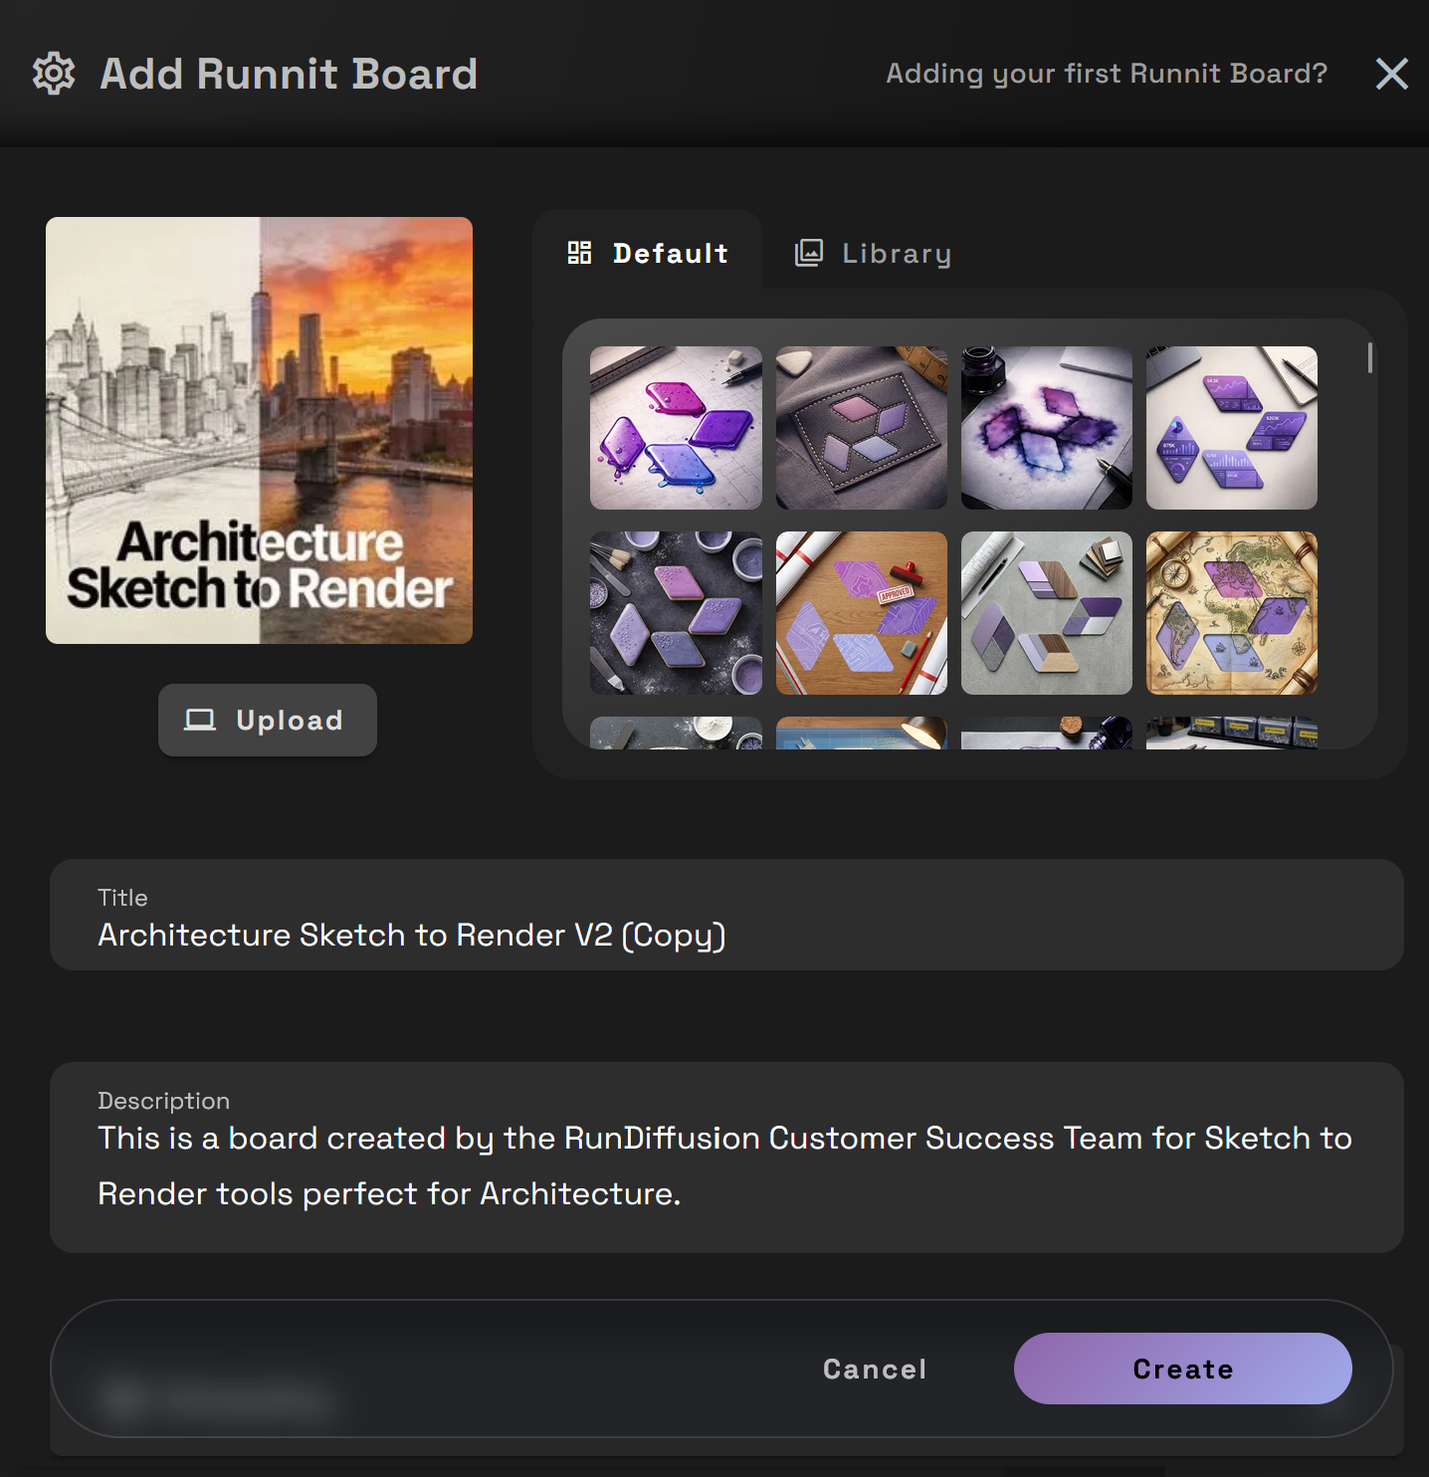Screen dimensions: 1429x1477
Task: Close the Add Runnit Board dialog
Action: [1391, 74]
